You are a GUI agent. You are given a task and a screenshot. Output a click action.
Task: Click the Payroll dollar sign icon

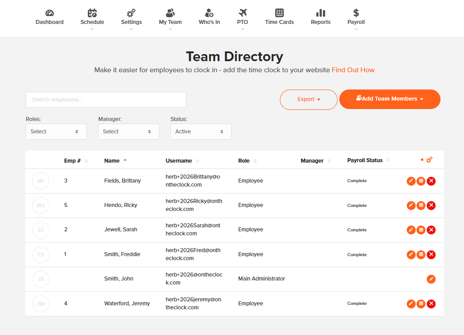pyautogui.click(x=356, y=13)
